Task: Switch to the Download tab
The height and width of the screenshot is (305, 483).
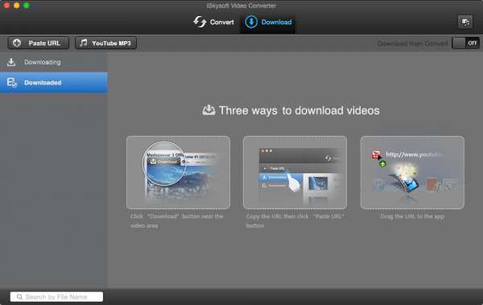Action: coord(268,23)
